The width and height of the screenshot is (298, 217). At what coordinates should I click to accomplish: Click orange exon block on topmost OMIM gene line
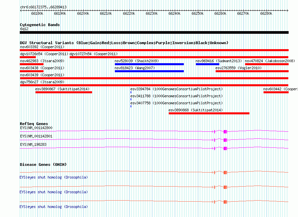click(x=225, y=173)
